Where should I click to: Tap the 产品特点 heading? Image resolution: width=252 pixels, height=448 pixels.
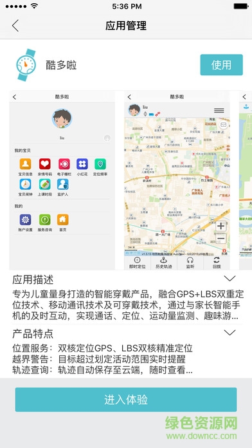(33, 333)
